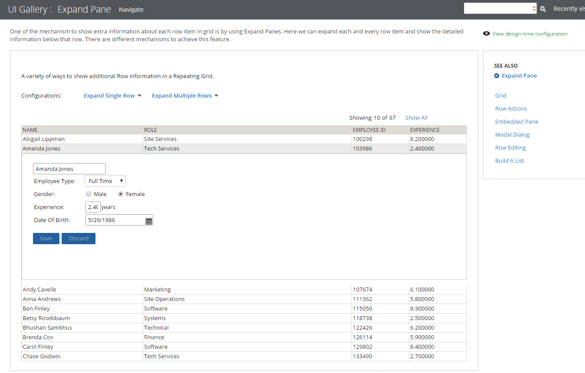Click employee ID 100298
Screen dimensions: 585x373
click(x=362, y=139)
